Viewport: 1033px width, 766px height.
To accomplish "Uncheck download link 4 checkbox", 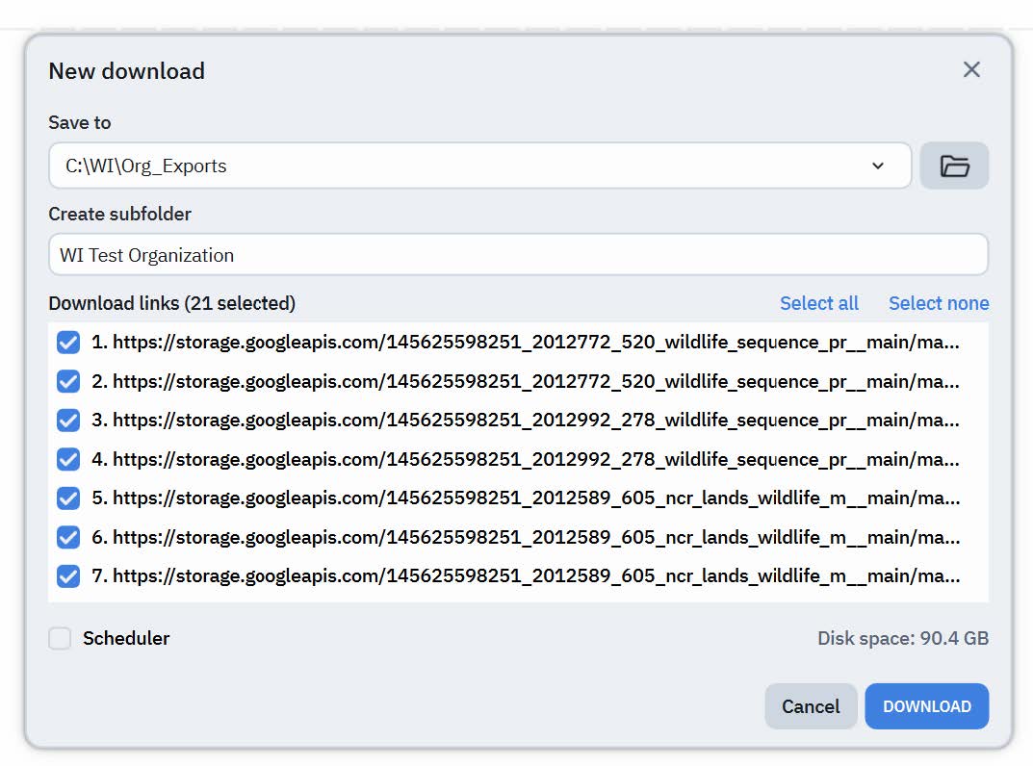I will pos(68,459).
